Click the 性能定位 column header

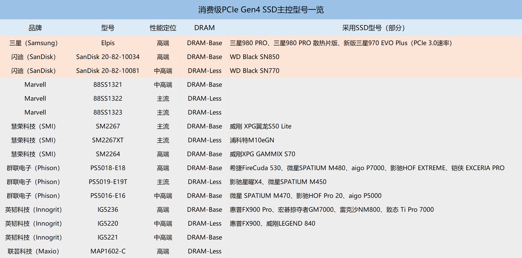(x=163, y=28)
